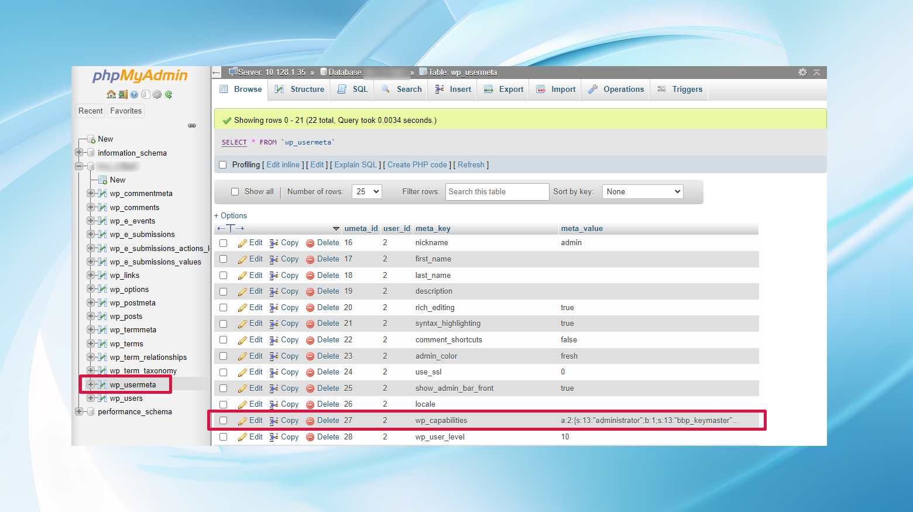Toggle the Show all checkbox
Image resolution: width=913 pixels, height=512 pixels.
point(235,192)
